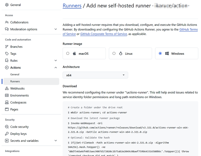Click the Runners breadcrumb link
The height and width of the screenshot is (156, 201).
coord(72,6)
